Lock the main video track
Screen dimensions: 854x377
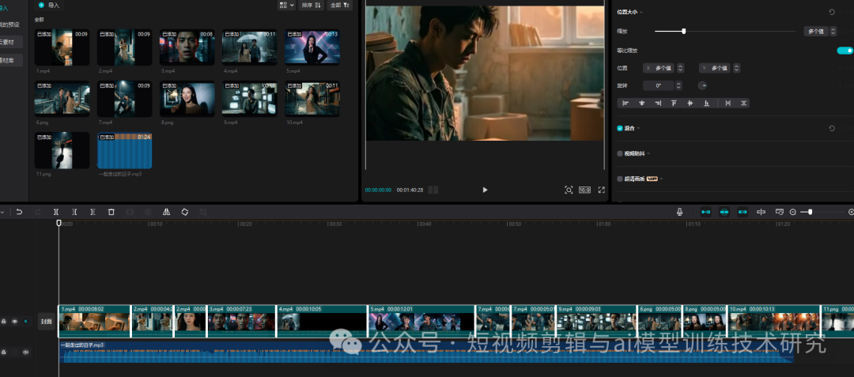tap(4, 322)
